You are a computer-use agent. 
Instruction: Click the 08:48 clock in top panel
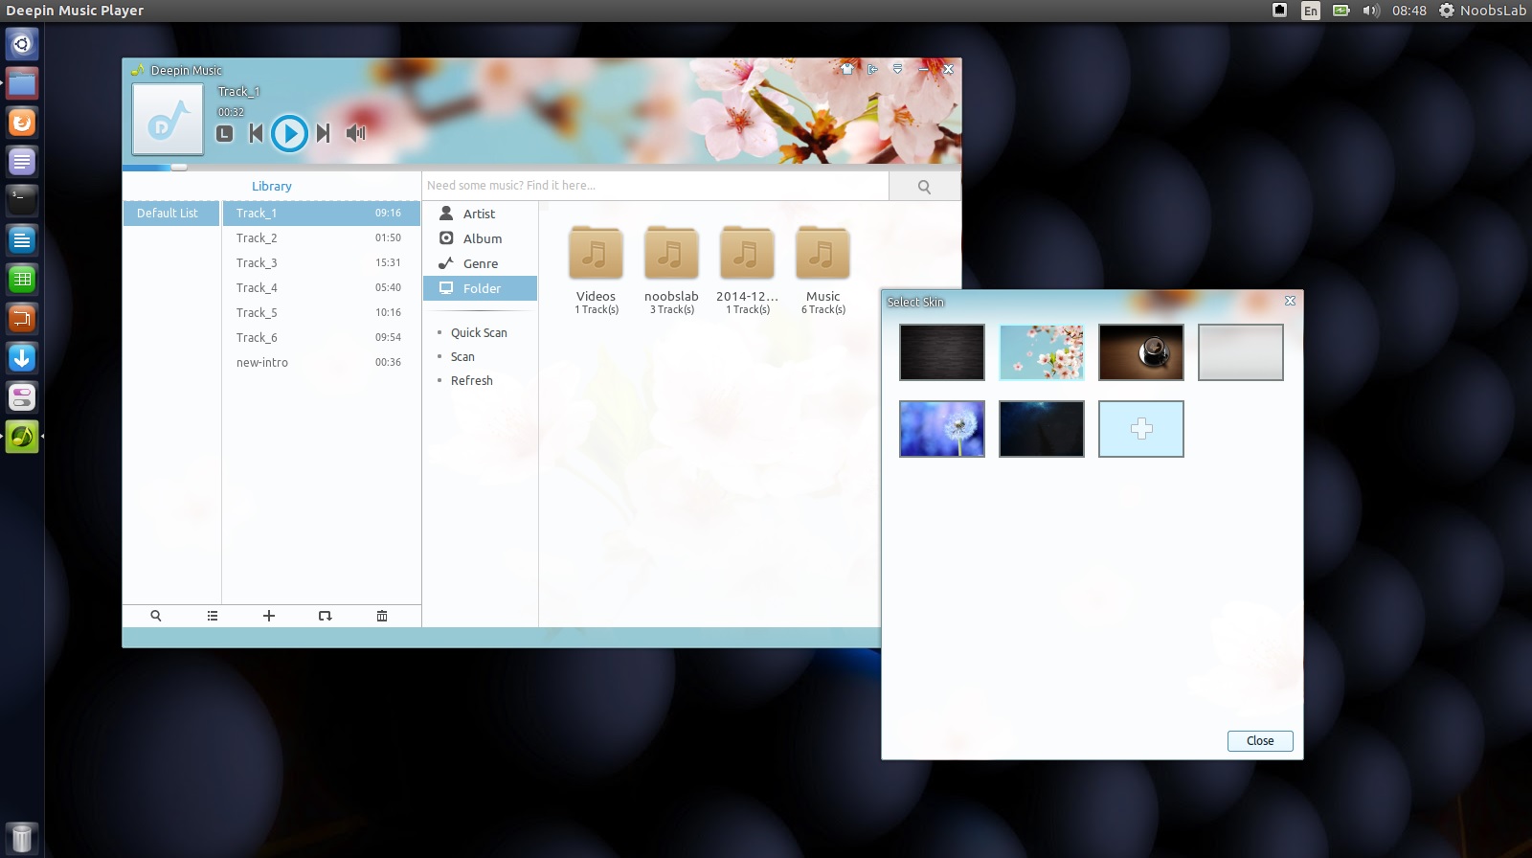tap(1409, 11)
